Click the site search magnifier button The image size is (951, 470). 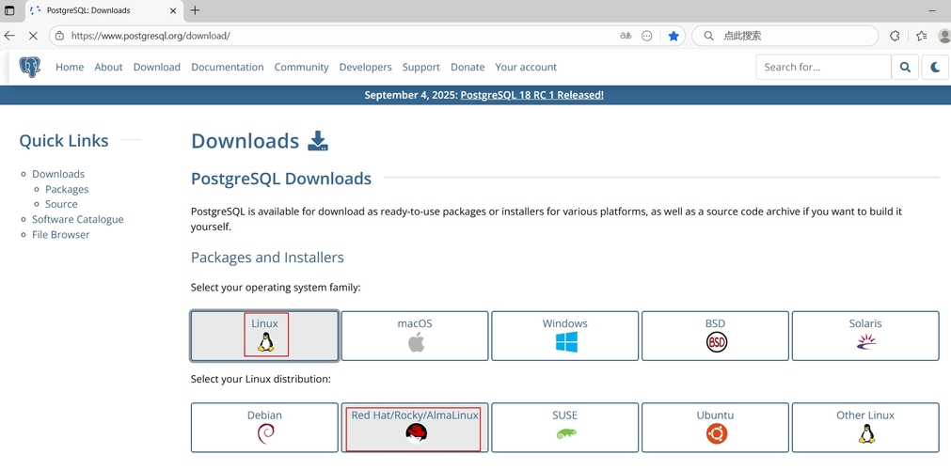click(905, 67)
